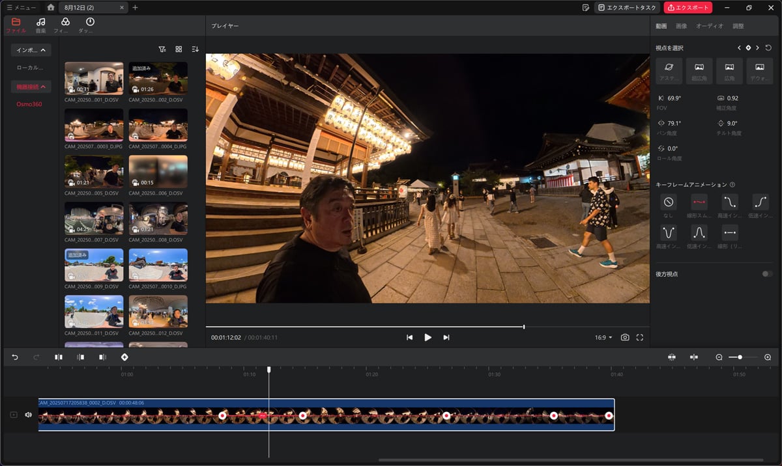Reset viewpoint settings with the reset arrow
This screenshot has height=466, width=782.
coord(768,48)
